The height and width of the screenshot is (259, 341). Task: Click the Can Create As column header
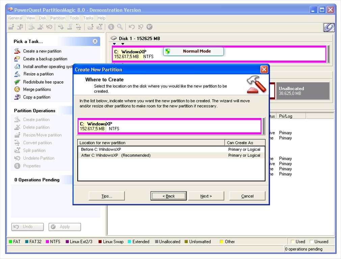[245, 143]
